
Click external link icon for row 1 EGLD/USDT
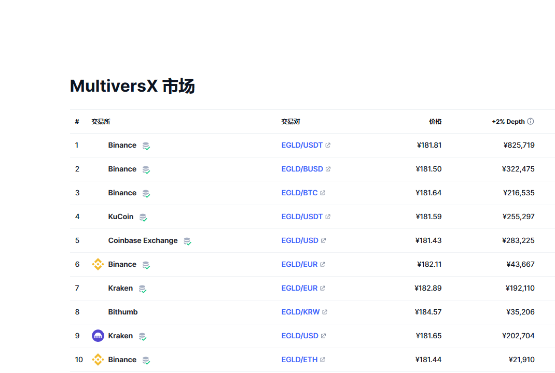click(x=328, y=145)
